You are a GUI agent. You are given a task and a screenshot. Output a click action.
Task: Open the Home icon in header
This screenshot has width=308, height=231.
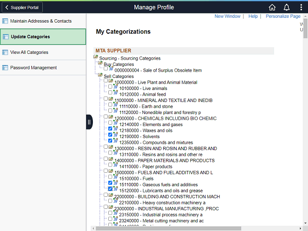(x=272, y=8)
